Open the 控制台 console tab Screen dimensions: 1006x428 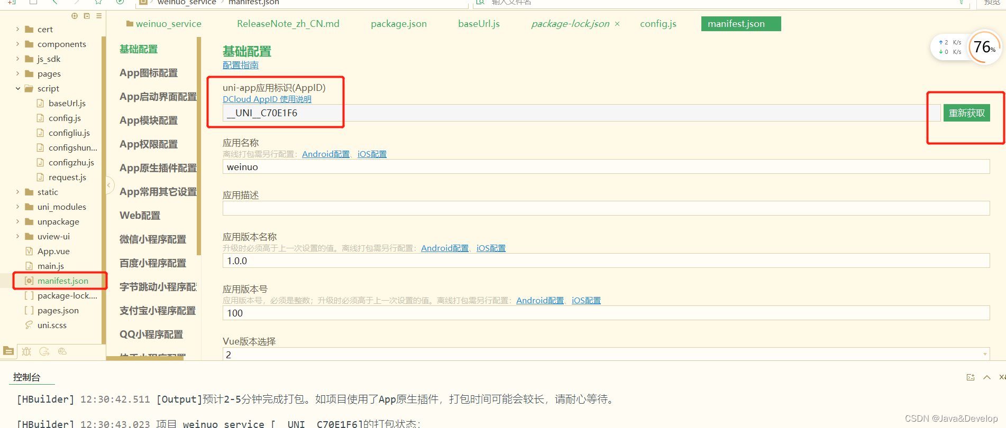point(27,377)
